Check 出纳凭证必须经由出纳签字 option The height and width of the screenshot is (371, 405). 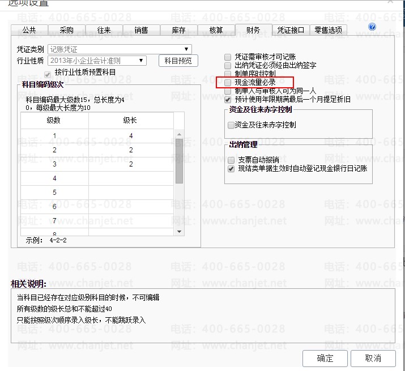point(228,66)
